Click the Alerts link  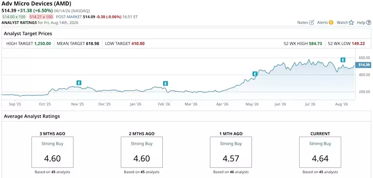point(322,22)
